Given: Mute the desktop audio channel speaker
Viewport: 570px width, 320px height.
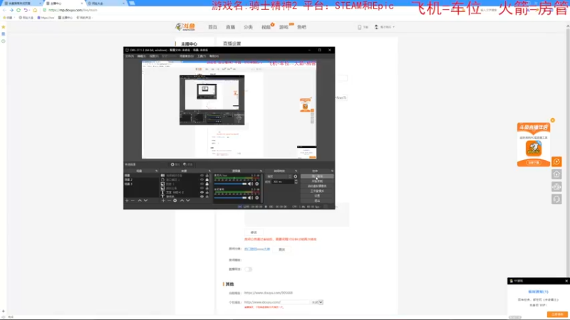Looking at the screenshot, I should (x=250, y=198).
